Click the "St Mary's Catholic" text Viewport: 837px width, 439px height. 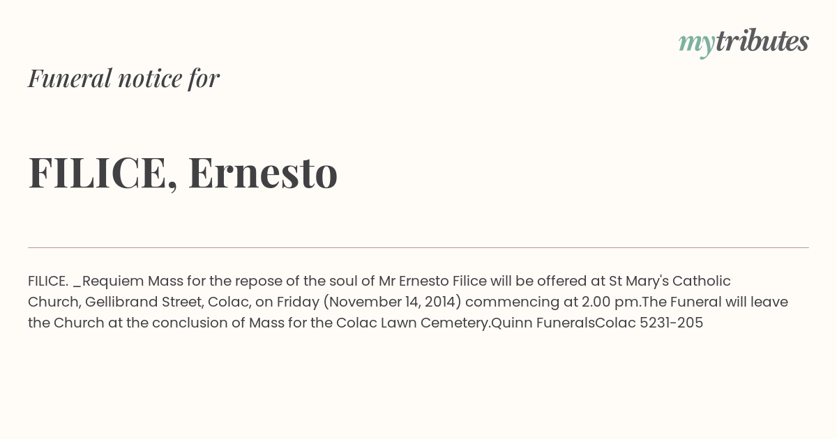point(670,282)
